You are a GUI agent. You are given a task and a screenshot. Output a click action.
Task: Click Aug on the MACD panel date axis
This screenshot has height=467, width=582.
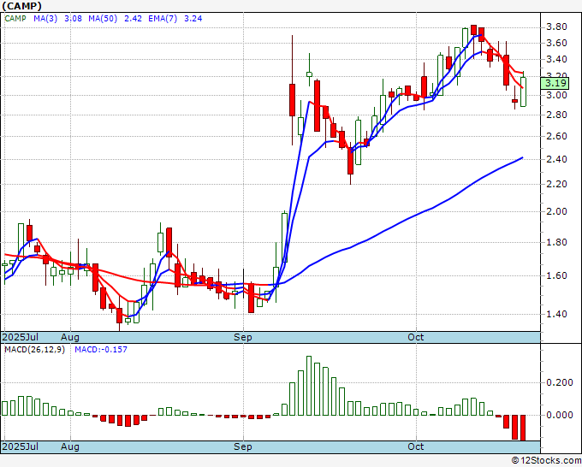(70, 446)
